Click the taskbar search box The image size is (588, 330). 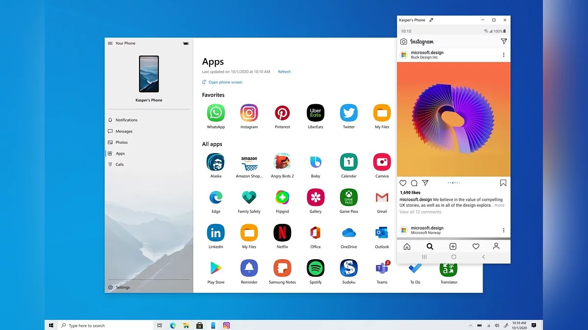[105, 325]
